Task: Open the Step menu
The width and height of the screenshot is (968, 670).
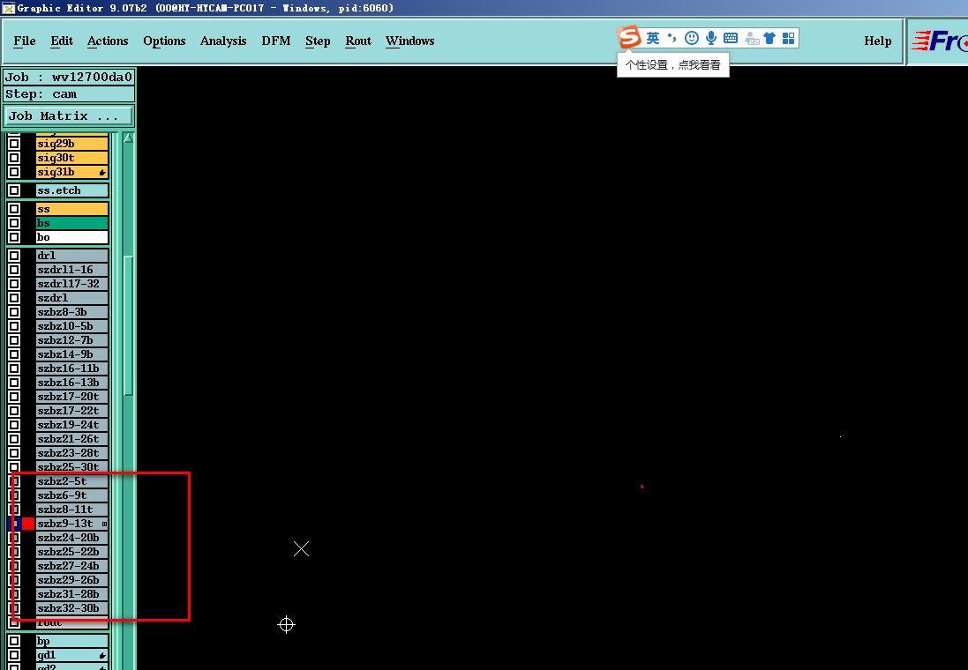Action: (x=318, y=41)
